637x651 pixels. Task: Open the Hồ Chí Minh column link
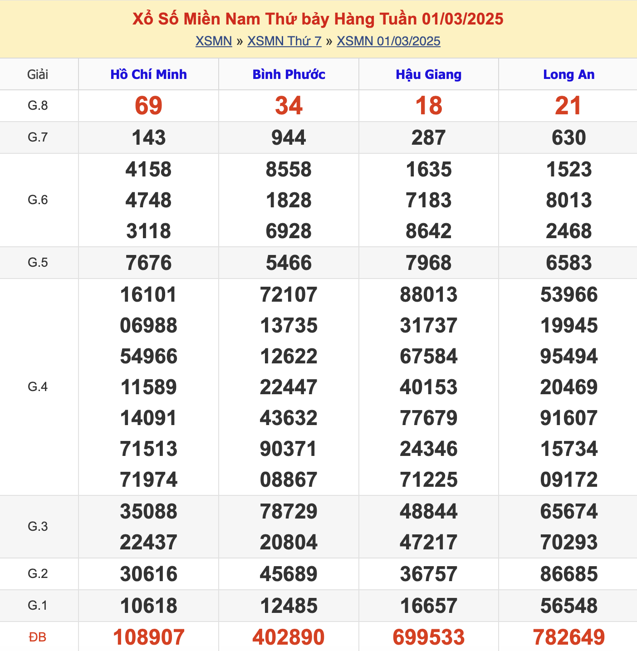[x=148, y=74]
